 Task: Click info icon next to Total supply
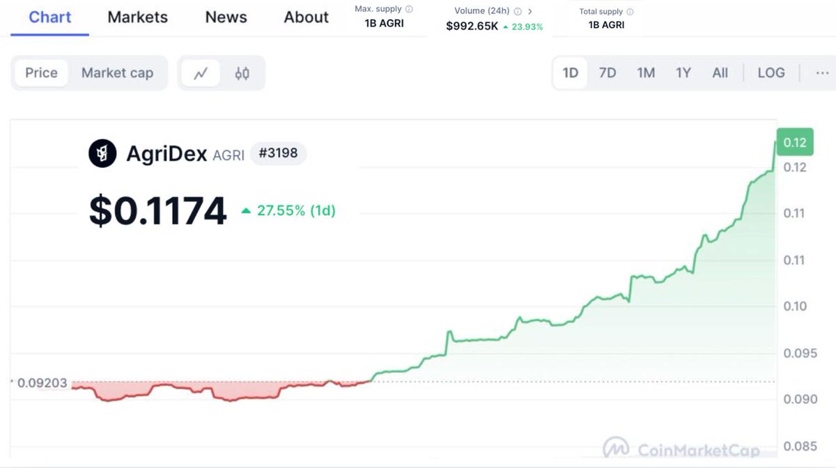click(630, 11)
